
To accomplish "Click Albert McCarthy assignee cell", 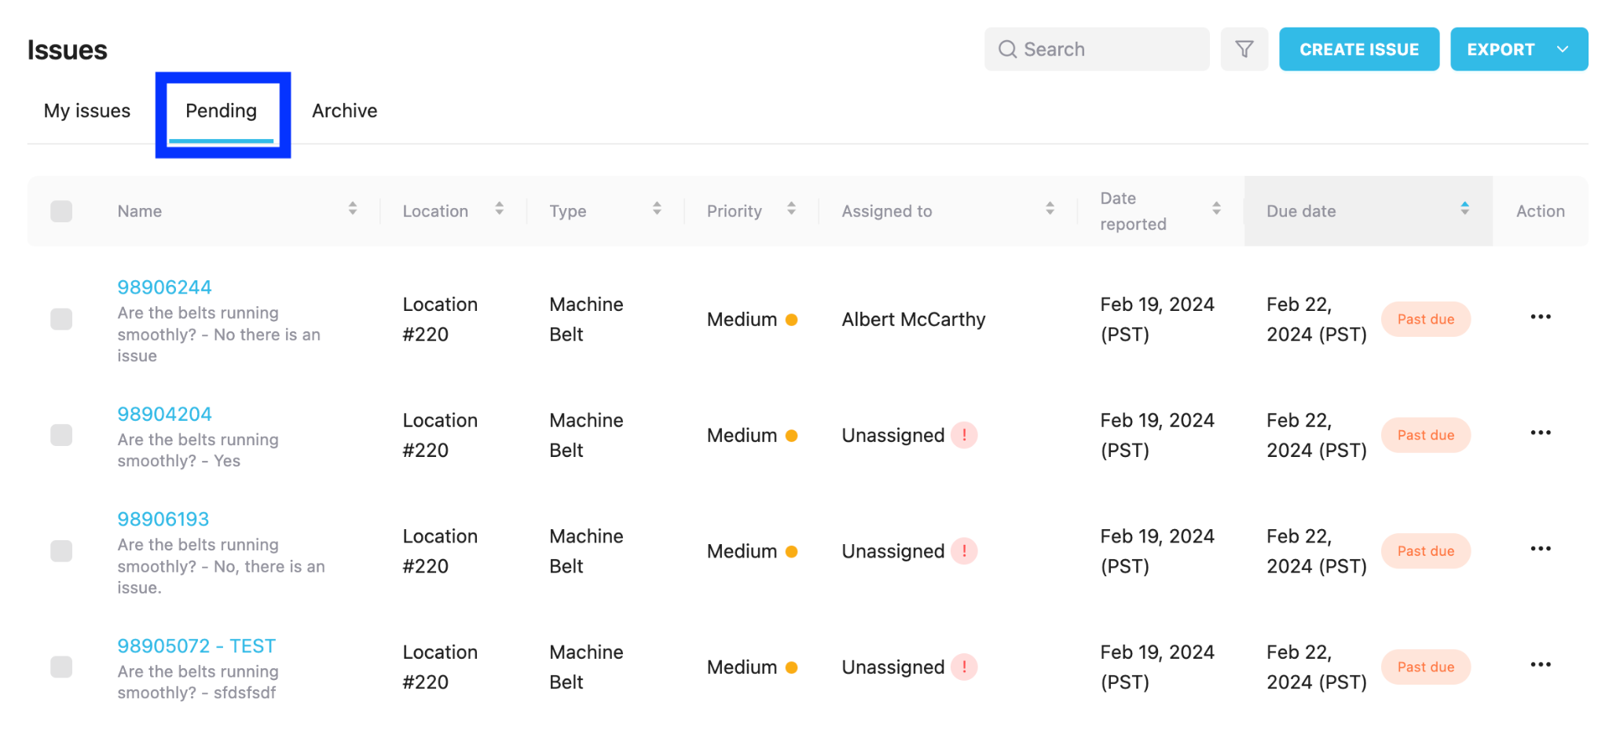I will pos(914,320).
